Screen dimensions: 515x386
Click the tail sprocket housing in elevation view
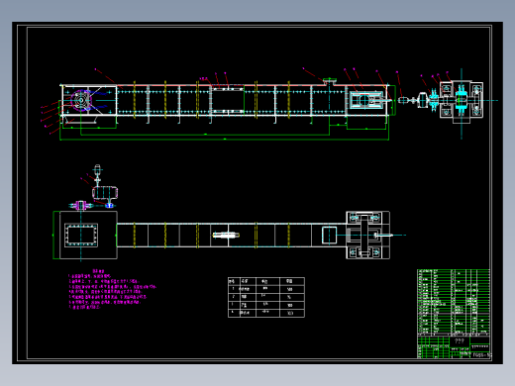(367, 100)
